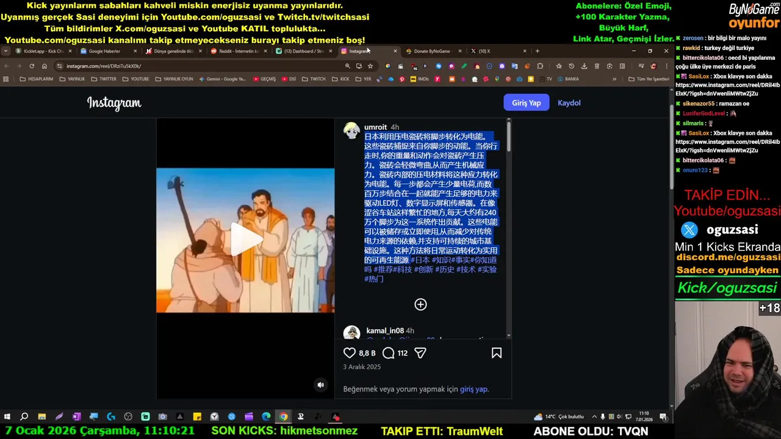Viewport: 781px width, 439px height.
Task: Open comments via the speech bubble icon
Action: pos(388,353)
